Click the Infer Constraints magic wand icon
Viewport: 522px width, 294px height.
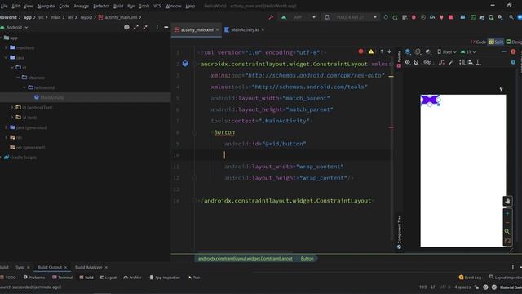pyautogui.click(x=451, y=62)
